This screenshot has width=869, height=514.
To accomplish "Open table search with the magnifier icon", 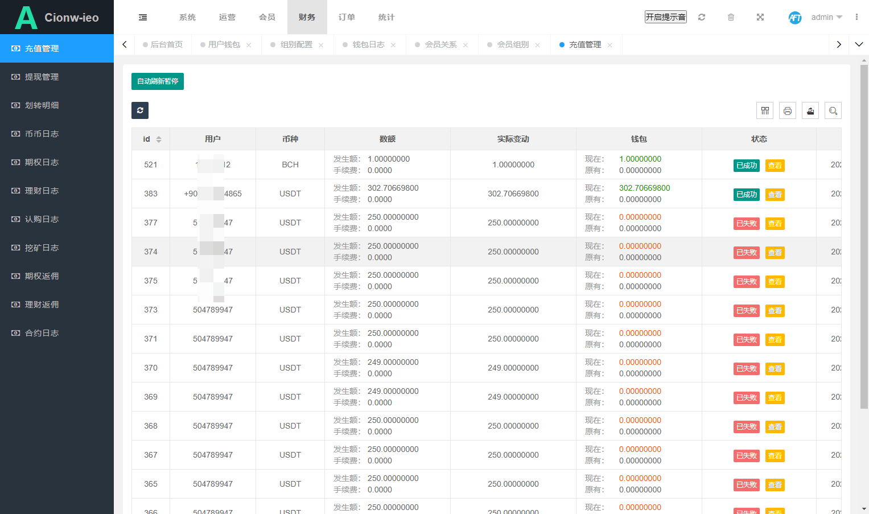I will (833, 110).
